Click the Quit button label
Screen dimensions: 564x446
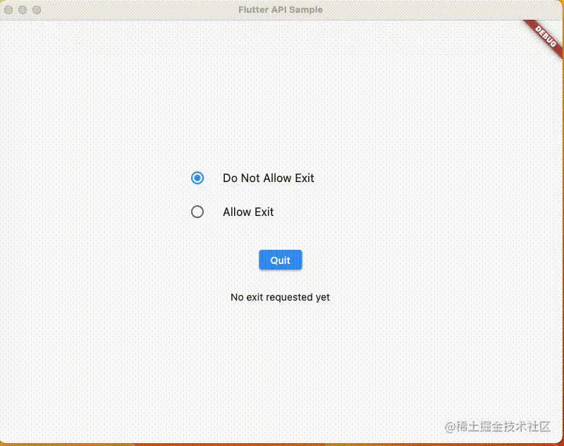tap(280, 260)
